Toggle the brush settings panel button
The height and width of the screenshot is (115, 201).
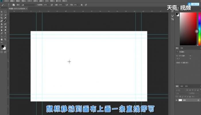point(13,5)
